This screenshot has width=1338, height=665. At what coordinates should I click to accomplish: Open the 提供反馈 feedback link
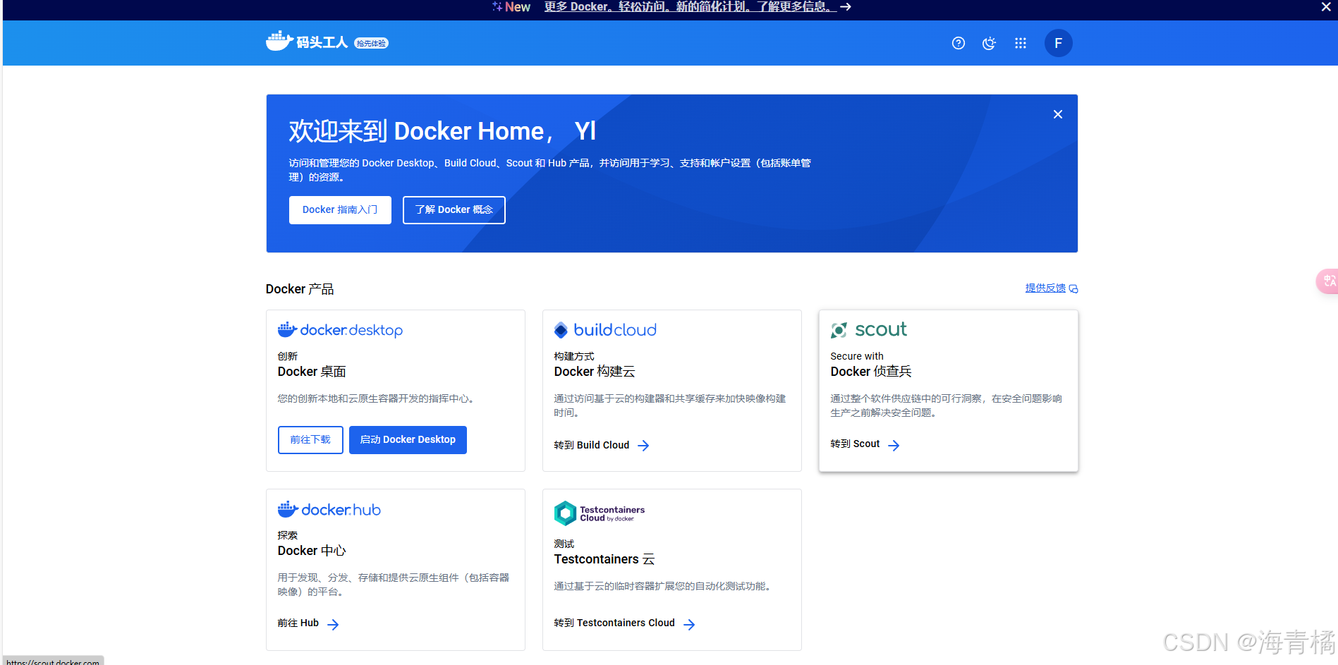1045,288
